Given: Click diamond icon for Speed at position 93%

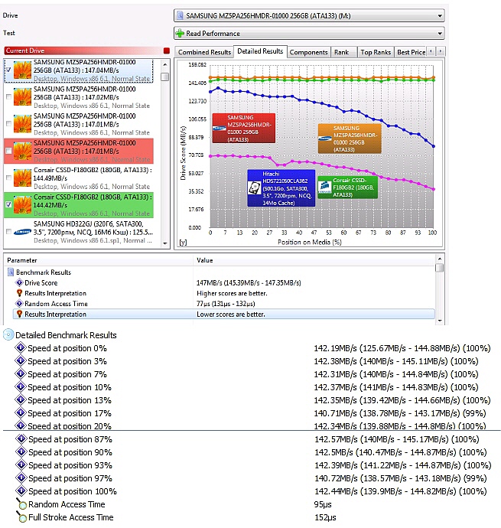Looking at the screenshot, I should (21, 465).
